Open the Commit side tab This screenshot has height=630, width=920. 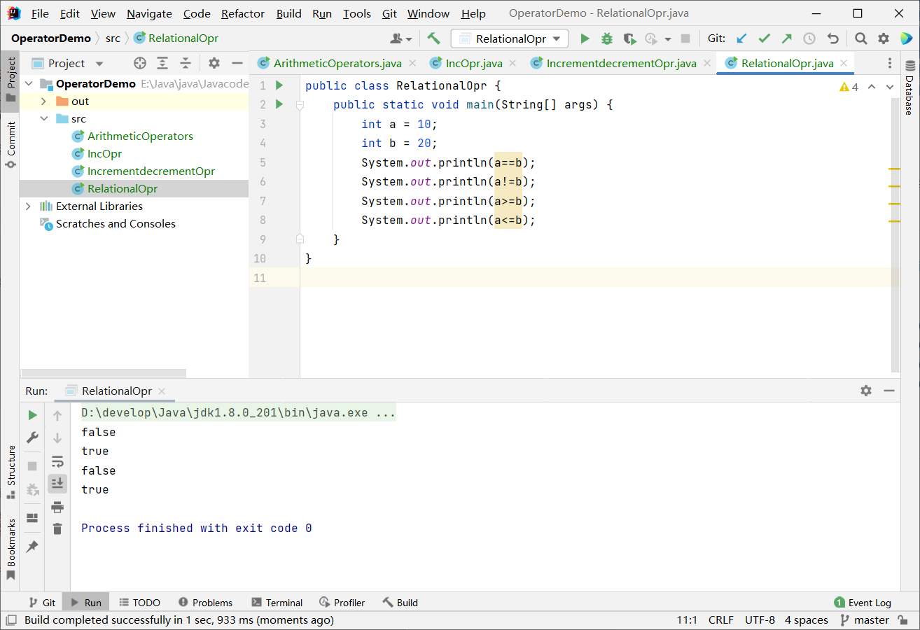[x=10, y=145]
